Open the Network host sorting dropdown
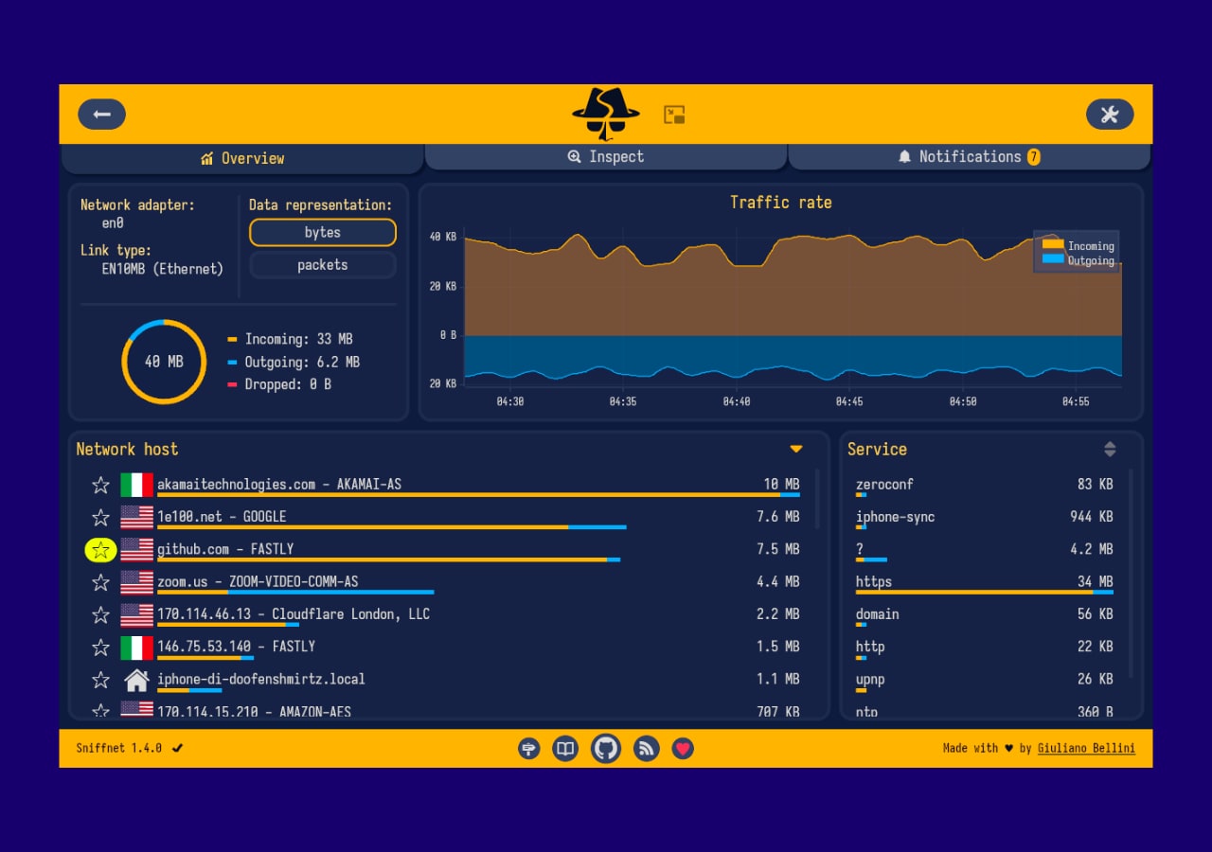The image size is (1212, 852). pos(796,449)
